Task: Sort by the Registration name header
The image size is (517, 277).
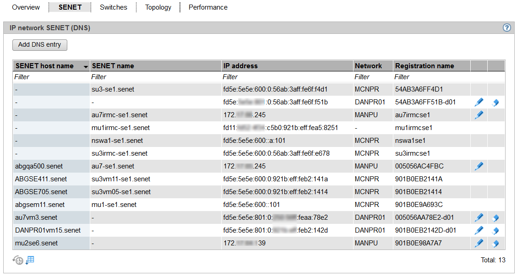Action: pyautogui.click(x=424, y=66)
